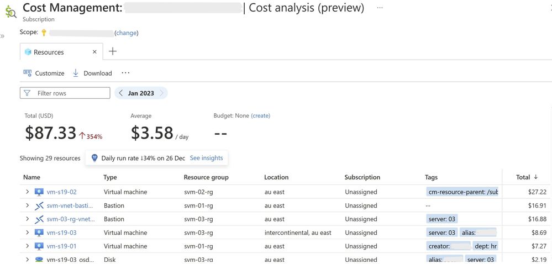The width and height of the screenshot is (552, 264).
Task: Open See insights link
Action: click(206, 158)
